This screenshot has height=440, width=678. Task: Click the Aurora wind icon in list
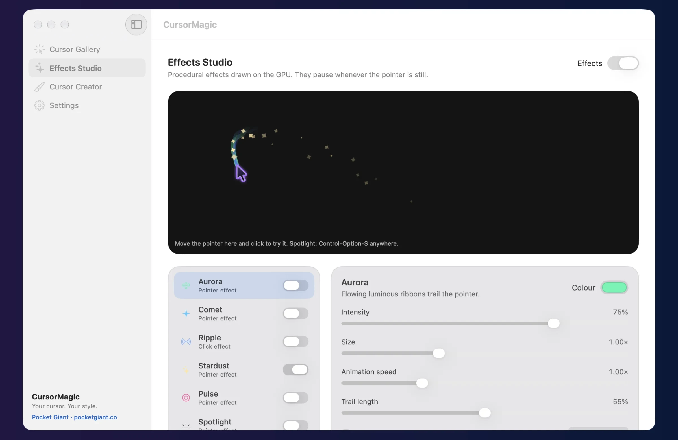click(x=186, y=285)
